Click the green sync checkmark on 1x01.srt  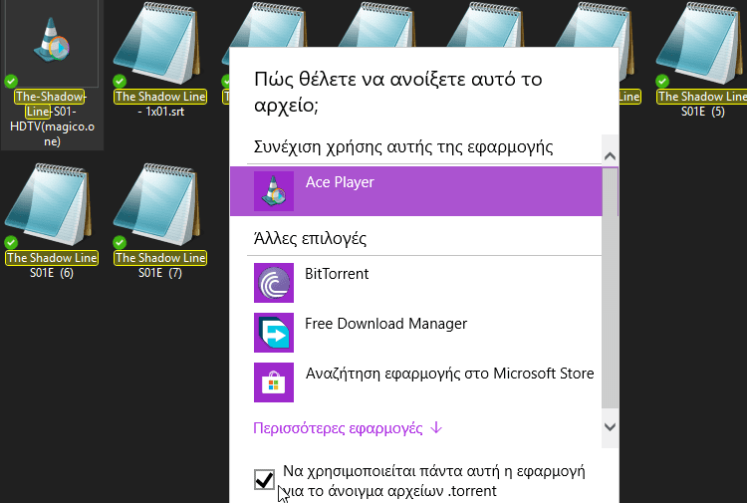click(120, 82)
